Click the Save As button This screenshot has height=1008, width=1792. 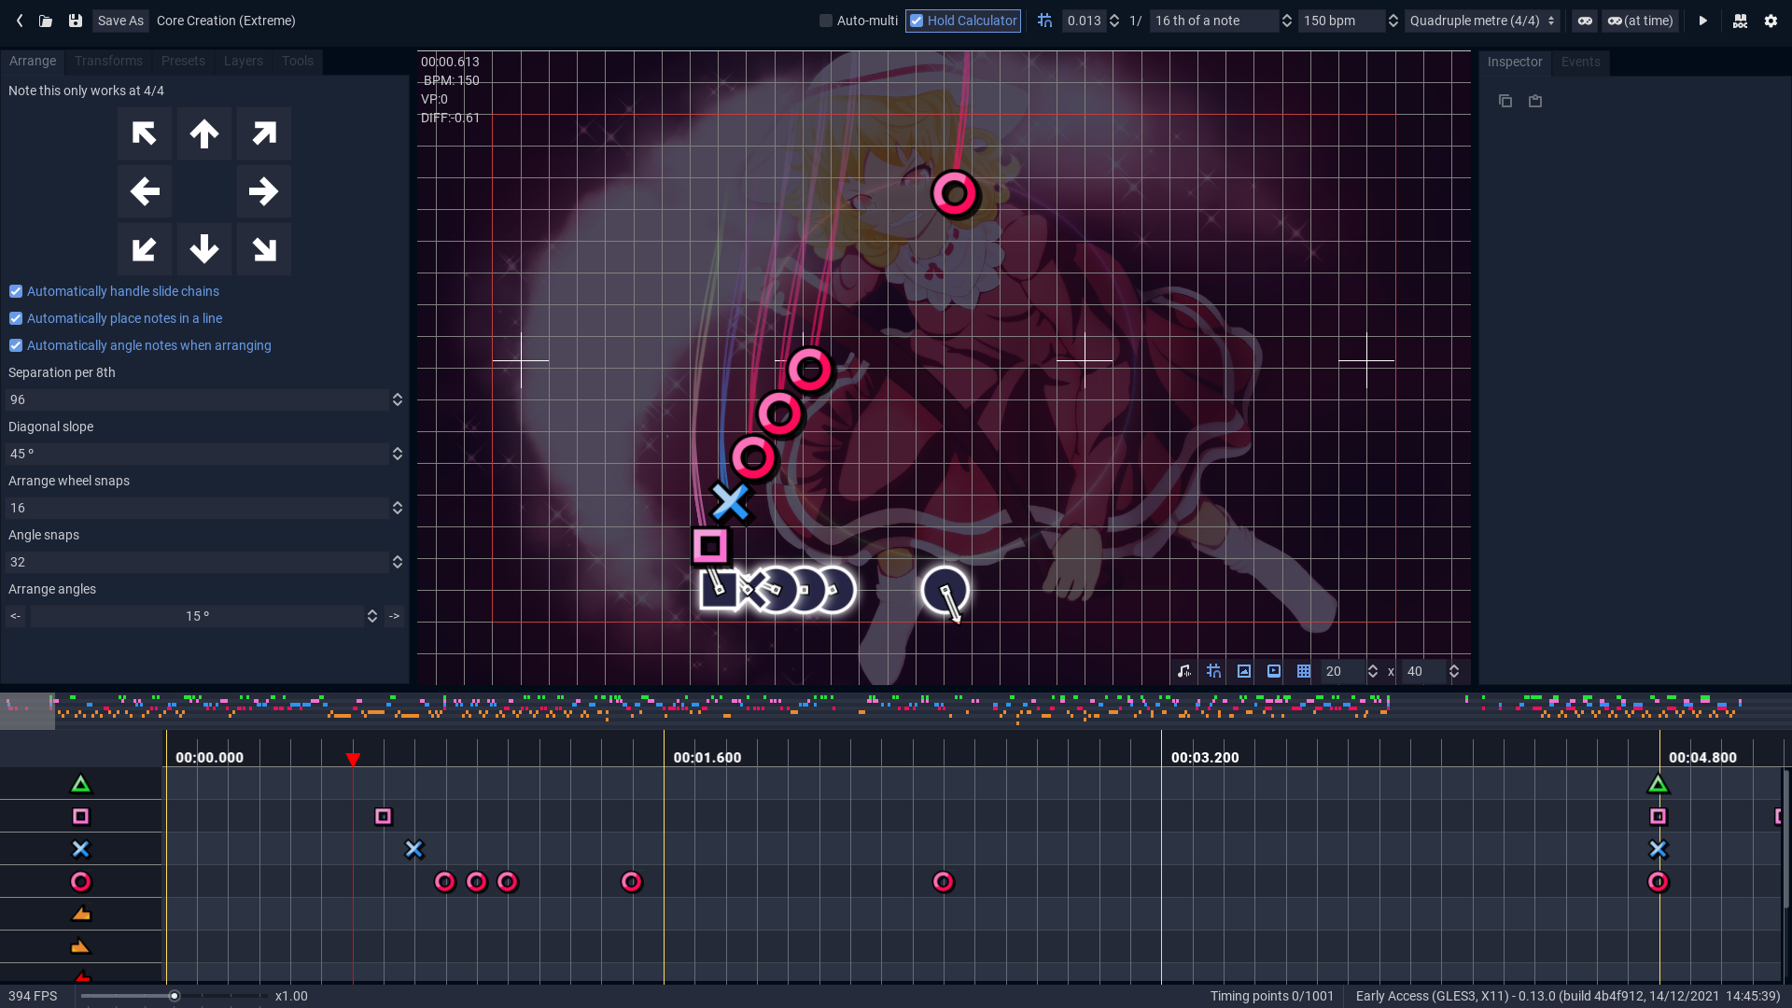click(x=120, y=21)
